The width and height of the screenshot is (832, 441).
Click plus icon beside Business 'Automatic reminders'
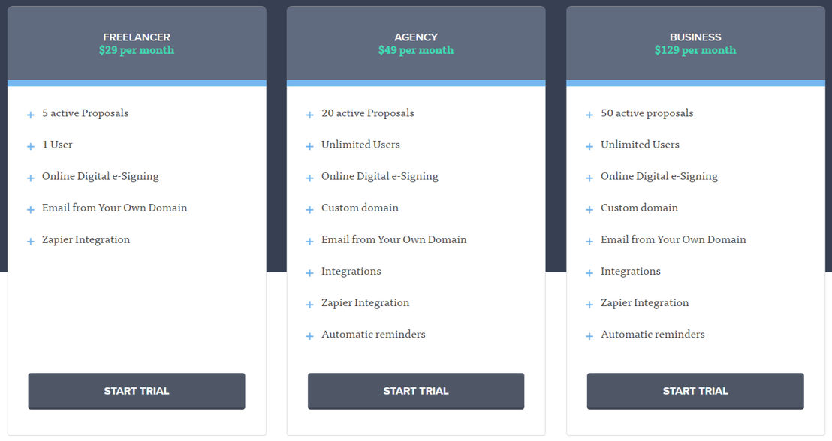[589, 336]
